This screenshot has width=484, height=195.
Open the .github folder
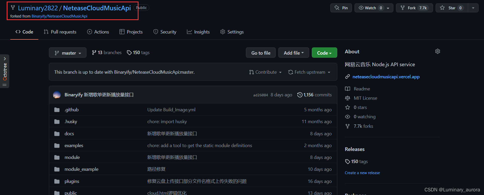click(x=72, y=110)
